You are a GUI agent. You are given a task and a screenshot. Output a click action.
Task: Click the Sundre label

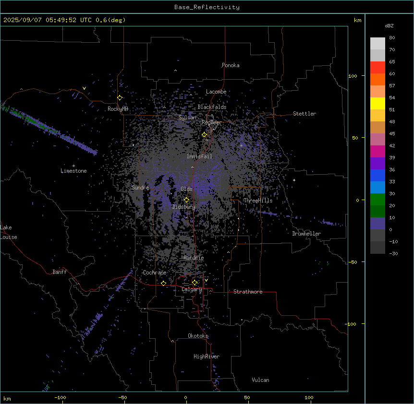click(x=140, y=188)
